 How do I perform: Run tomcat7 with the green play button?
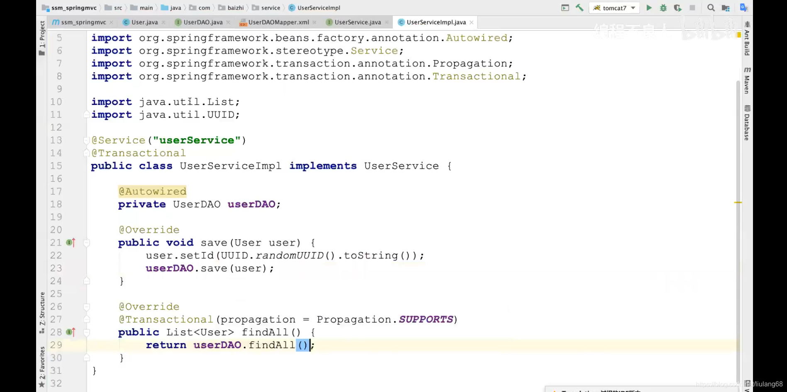(649, 8)
